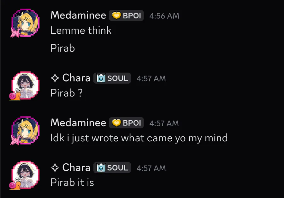The height and width of the screenshot is (198, 284).
Task: Click the timestamp on the "Pirab it is" message
Action: pos(151,168)
